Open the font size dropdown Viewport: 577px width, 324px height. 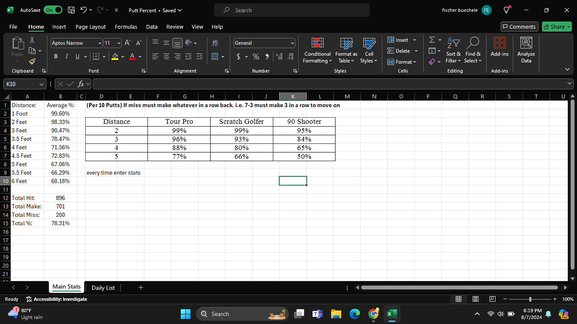[x=119, y=43]
